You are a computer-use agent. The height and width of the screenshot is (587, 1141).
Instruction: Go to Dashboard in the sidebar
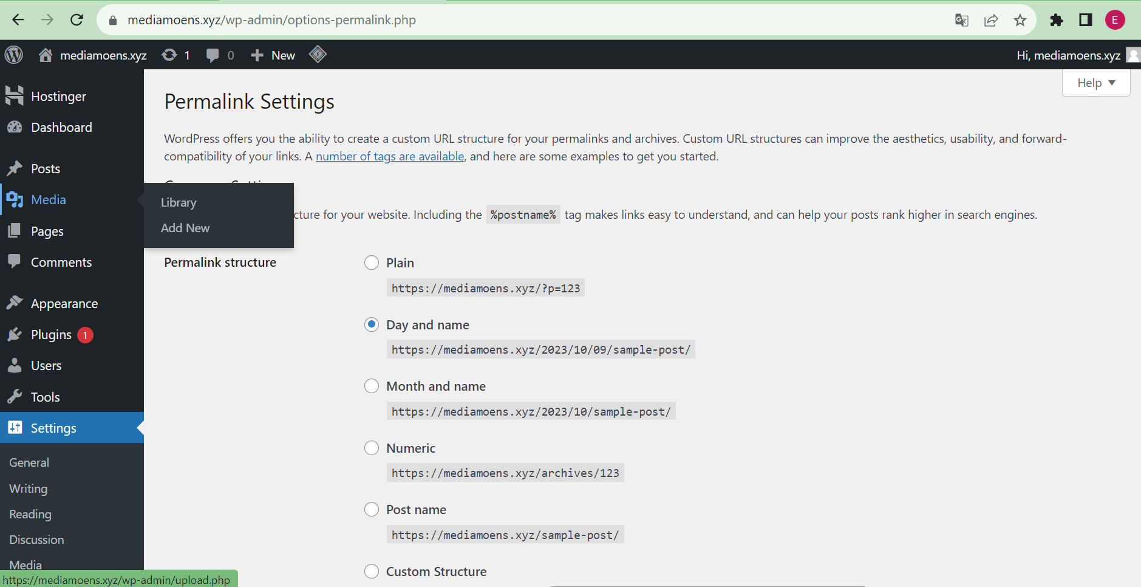[x=61, y=128]
